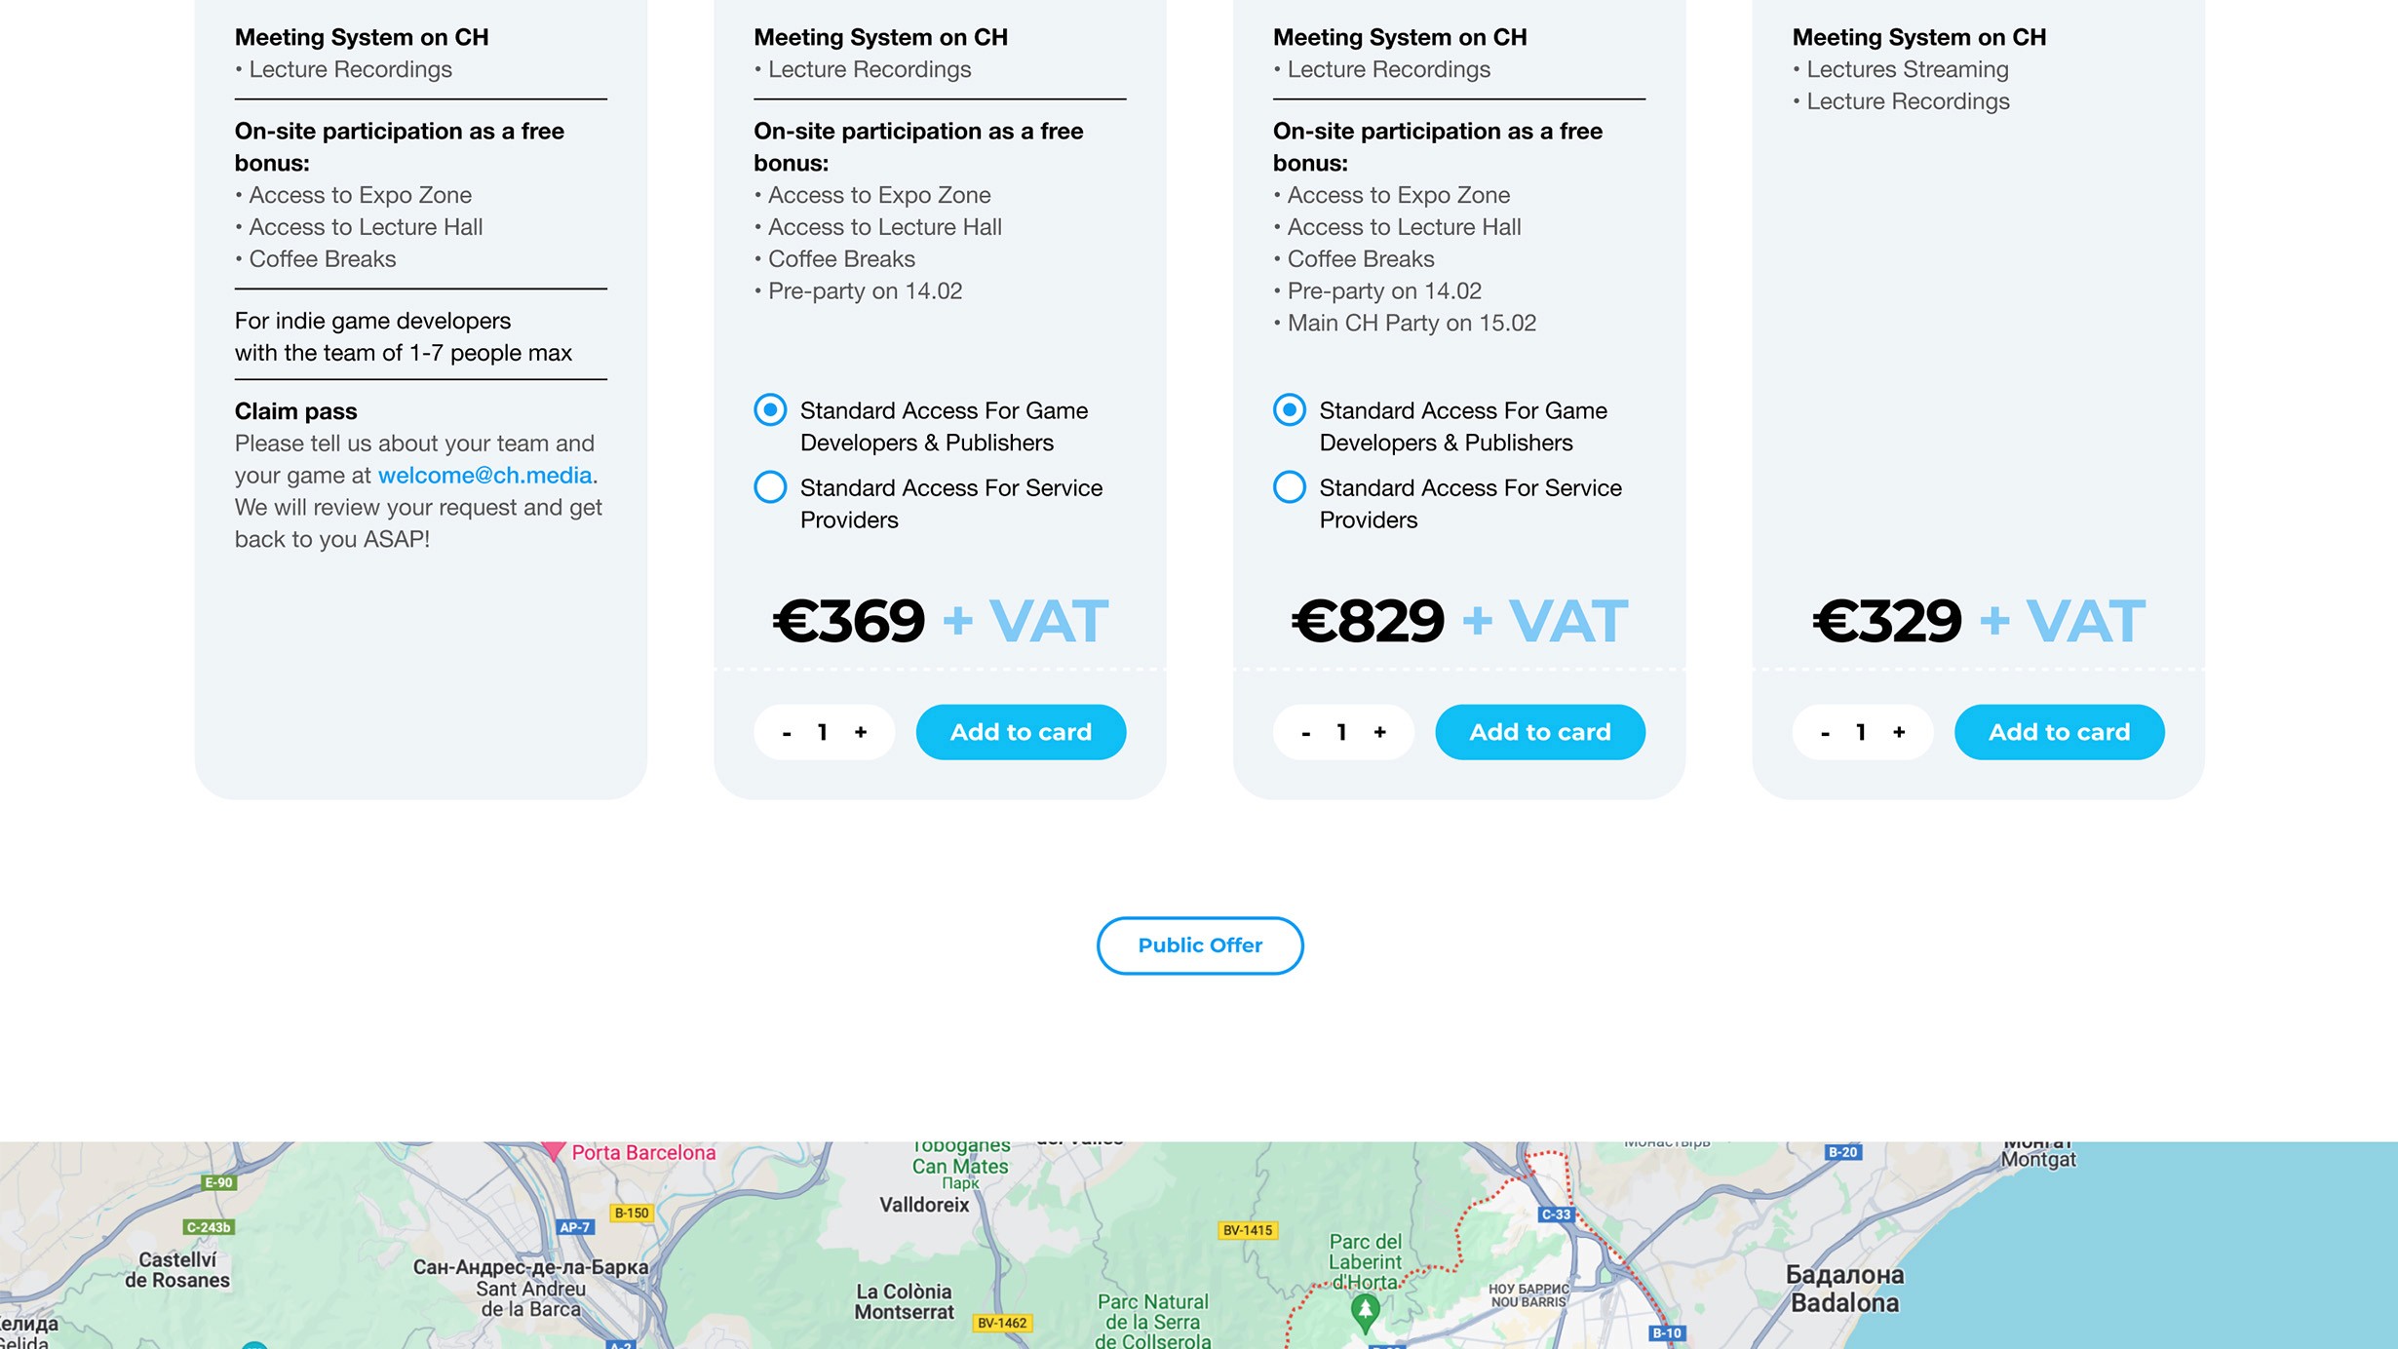Increase quantity on the €369 ticket
Viewport: 2398px width, 1349px height.
click(861, 732)
